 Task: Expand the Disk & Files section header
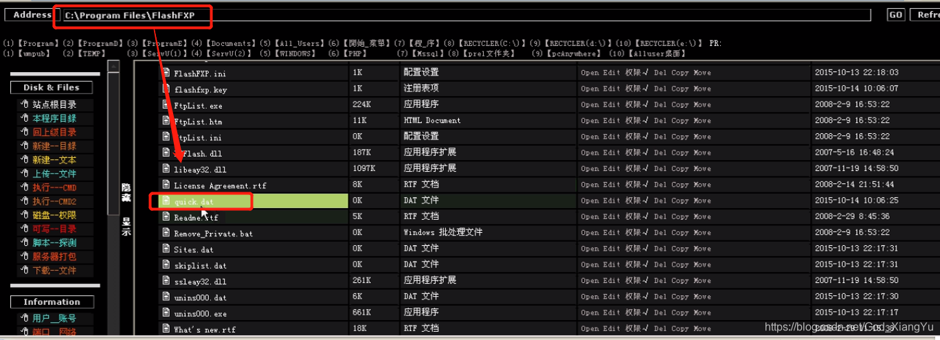(x=52, y=87)
